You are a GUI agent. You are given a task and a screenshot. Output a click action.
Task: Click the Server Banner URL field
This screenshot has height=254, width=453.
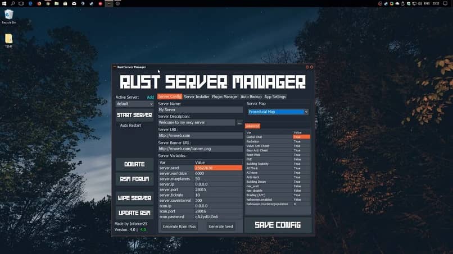tap(200, 149)
